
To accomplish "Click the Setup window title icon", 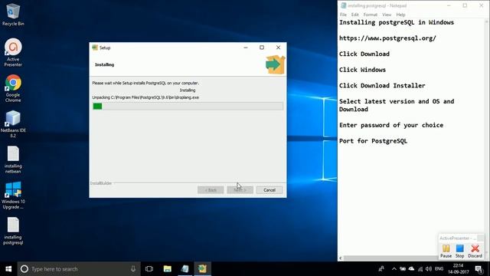I will 95,48.
